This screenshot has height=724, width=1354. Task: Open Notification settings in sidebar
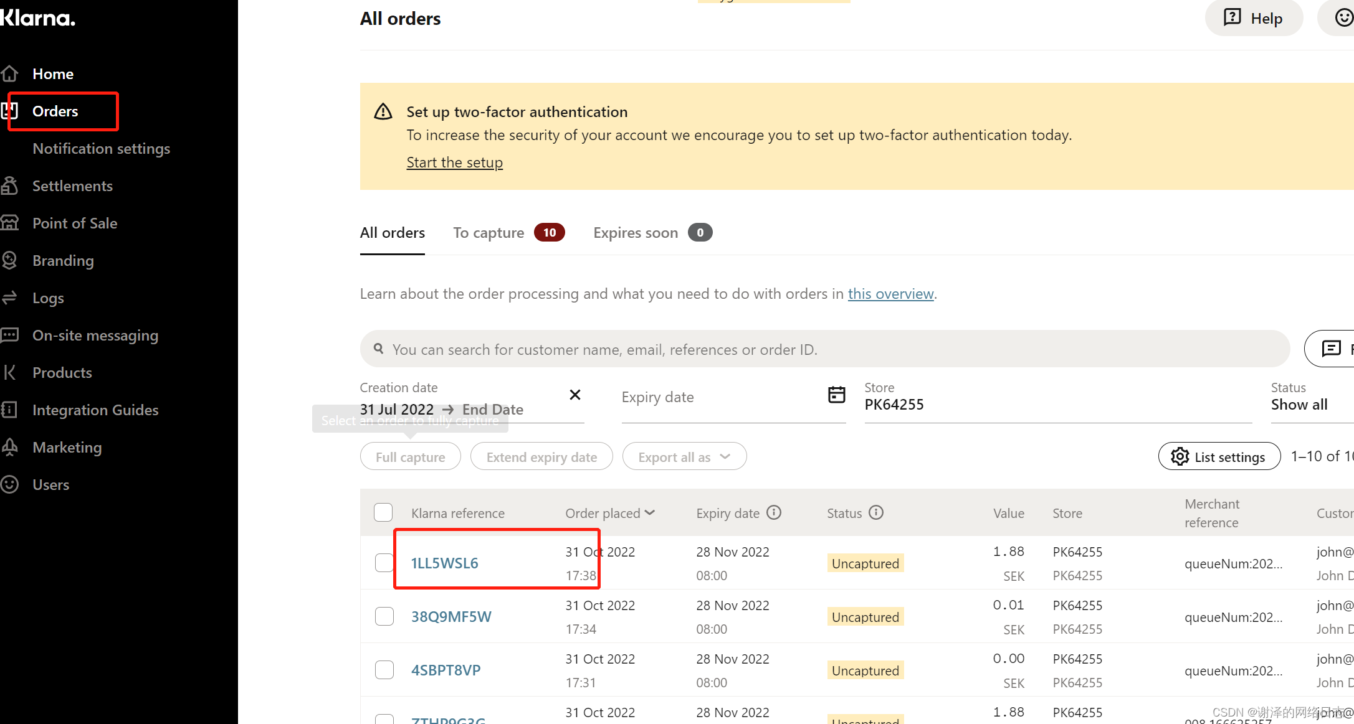click(101, 149)
